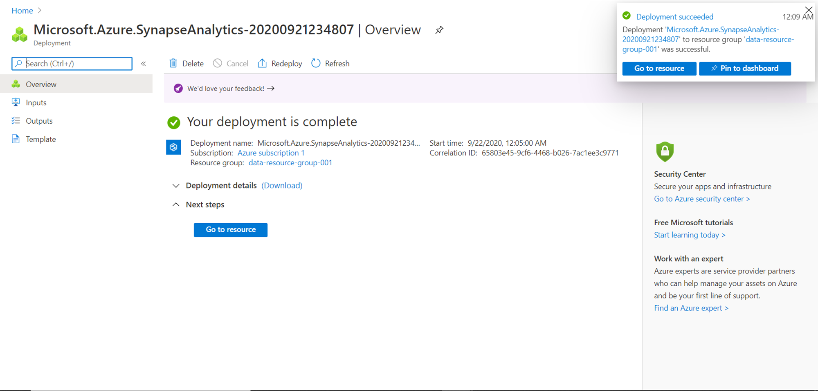818x391 pixels.
Task: Open We'd love your feedback link
Action: coord(231,89)
